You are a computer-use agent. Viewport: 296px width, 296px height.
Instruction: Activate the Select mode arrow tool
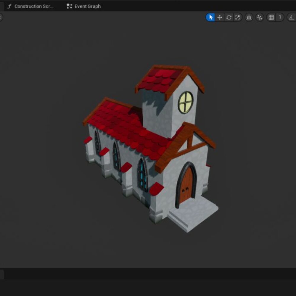click(210, 17)
